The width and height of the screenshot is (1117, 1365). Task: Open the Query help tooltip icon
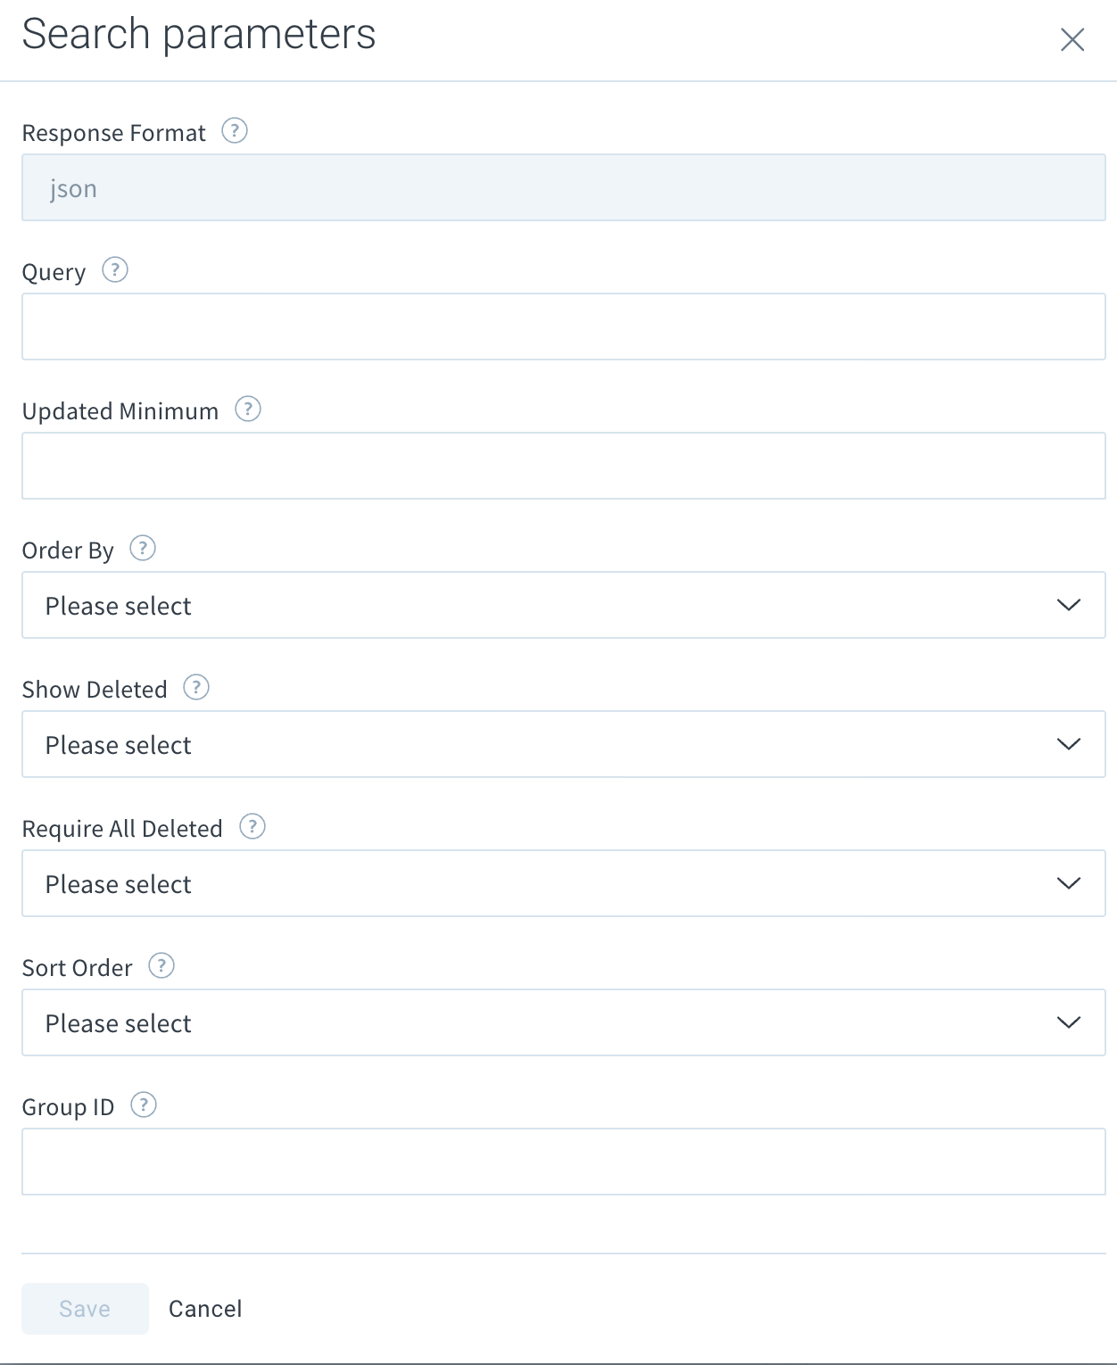point(115,270)
